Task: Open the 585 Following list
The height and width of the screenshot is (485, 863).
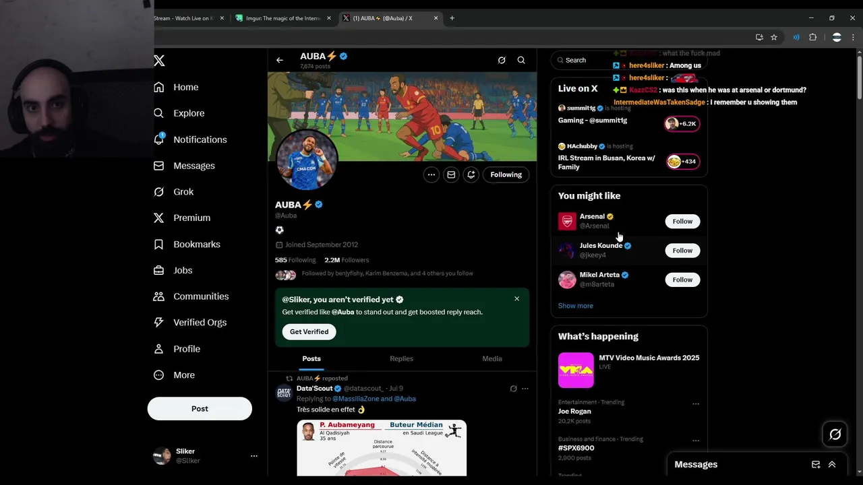Action: (295, 260)
